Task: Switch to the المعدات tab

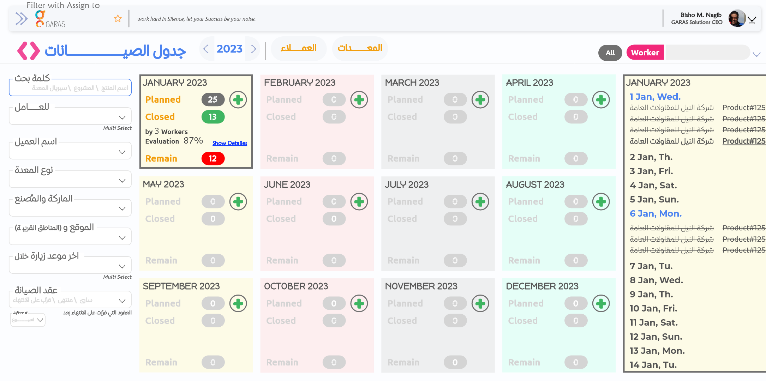Action: tap(360, 48)
